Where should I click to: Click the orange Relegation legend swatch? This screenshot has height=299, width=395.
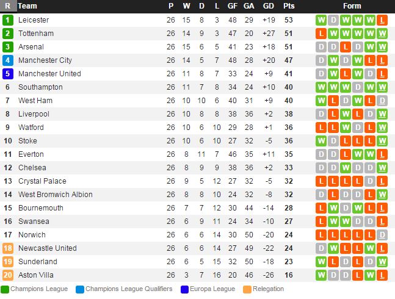(247, 289)
